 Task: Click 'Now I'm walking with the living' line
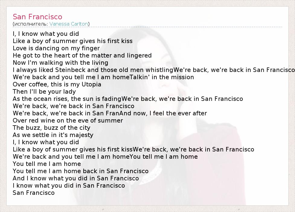point(60,63)
